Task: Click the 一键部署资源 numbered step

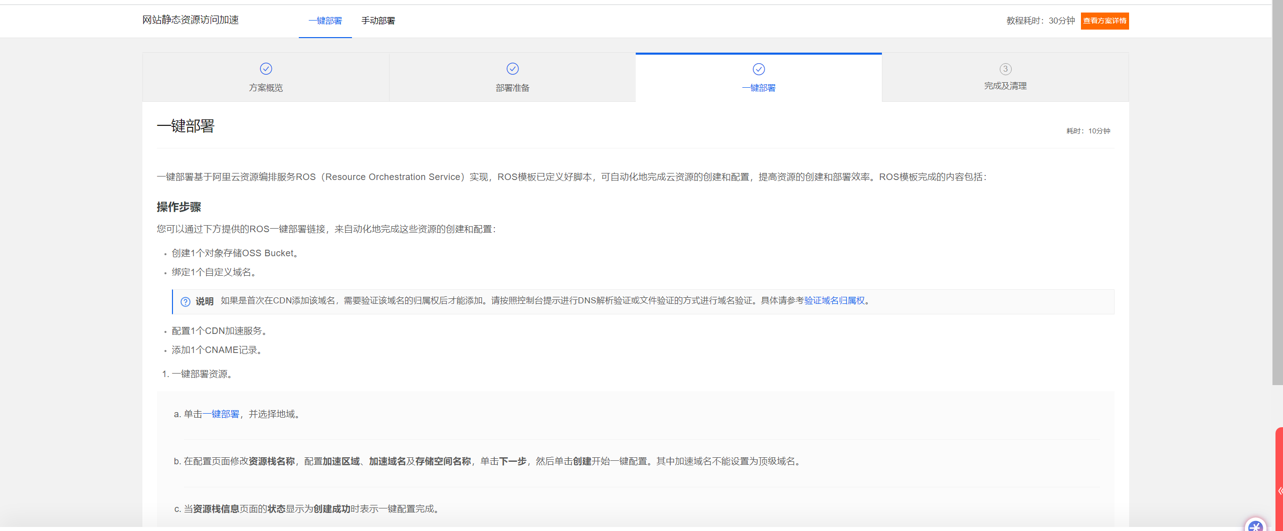Action: click(204, 374)
